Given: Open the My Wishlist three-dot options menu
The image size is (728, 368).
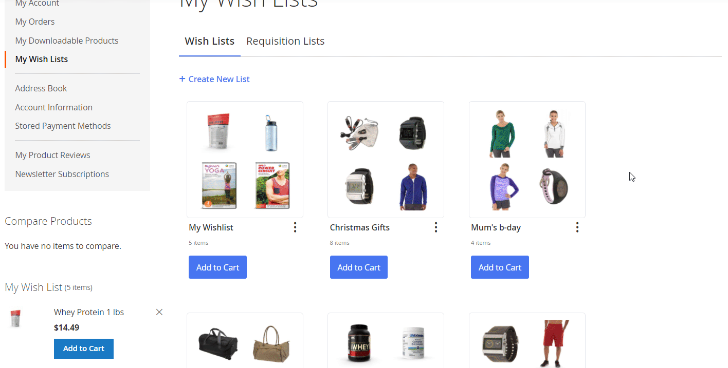Looking at the screenshot, I should pos(295,227).
